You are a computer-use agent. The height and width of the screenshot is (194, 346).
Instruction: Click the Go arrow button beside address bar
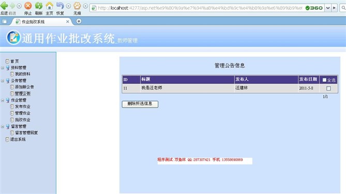(334, 8)
